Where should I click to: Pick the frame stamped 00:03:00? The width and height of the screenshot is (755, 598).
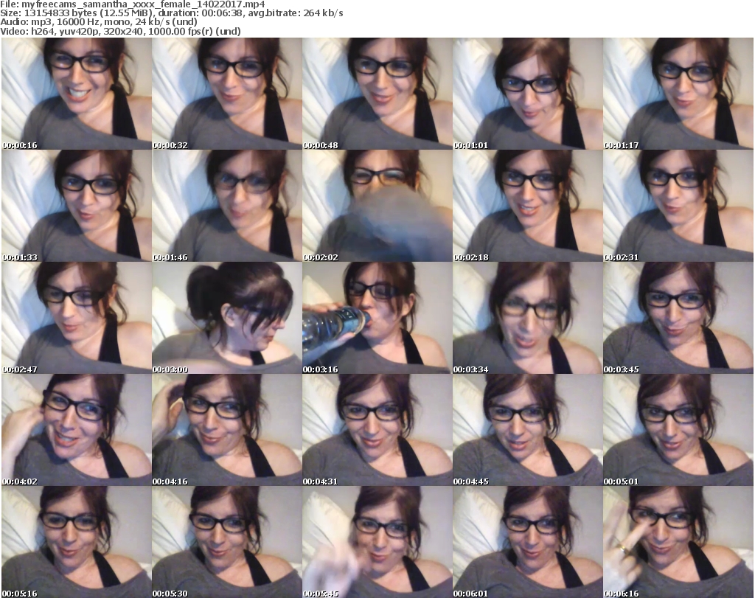[x=227, y=318]
